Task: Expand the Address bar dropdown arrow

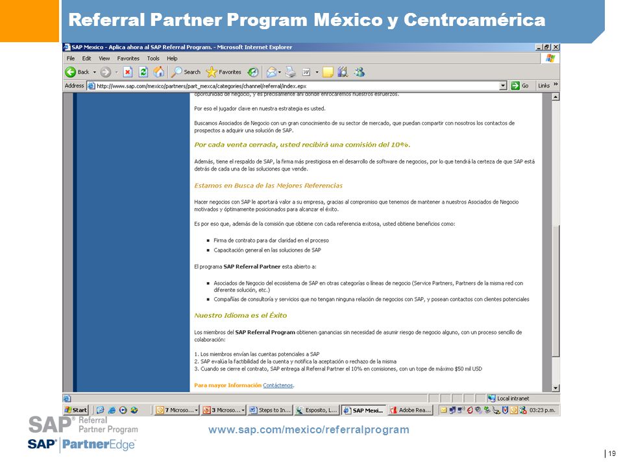Action: (503, 86)
